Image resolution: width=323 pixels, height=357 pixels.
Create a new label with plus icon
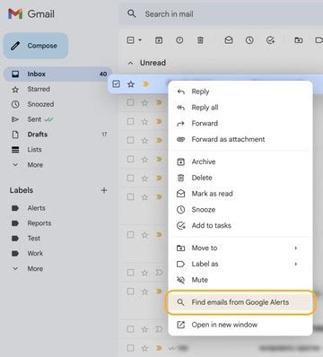(104, 190)
